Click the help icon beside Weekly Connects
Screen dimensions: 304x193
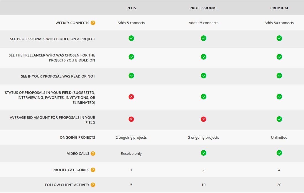coord(93,23)
